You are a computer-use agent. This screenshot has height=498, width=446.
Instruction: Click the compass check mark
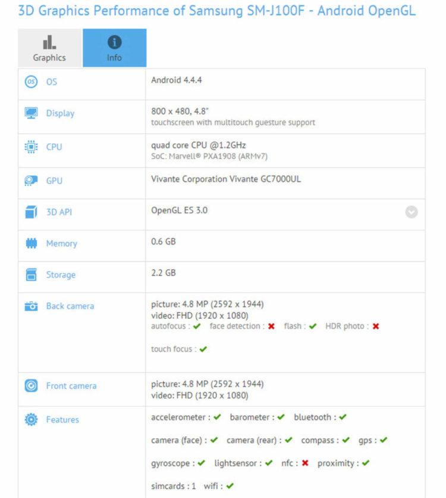pyautogui.click(x=346, y=440)
